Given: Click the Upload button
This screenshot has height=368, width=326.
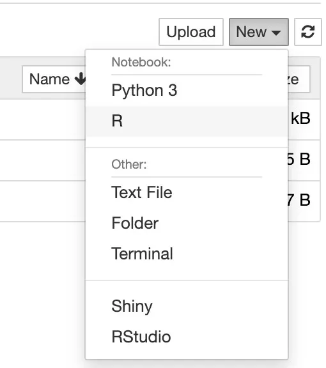Looking at the screenshot, I should pos(191,32).
